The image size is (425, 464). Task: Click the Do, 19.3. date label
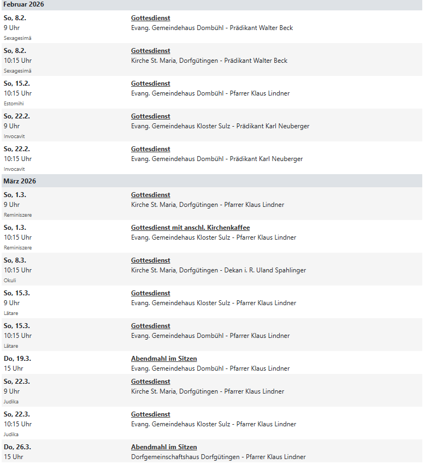tap(17, 359)
